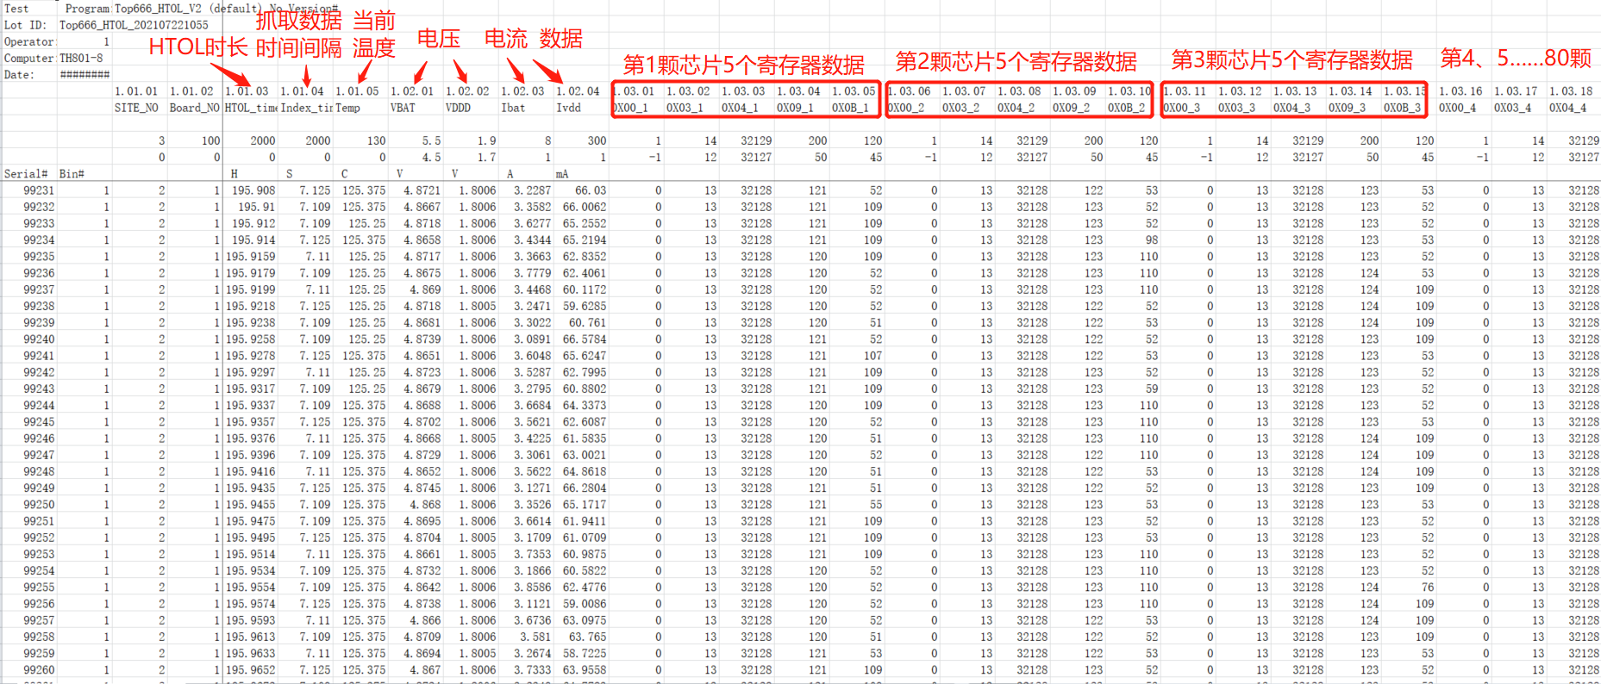This screenshot has width=1601, height=684.
Task: Click the Board_NO column header
Action: coord(194,108)
